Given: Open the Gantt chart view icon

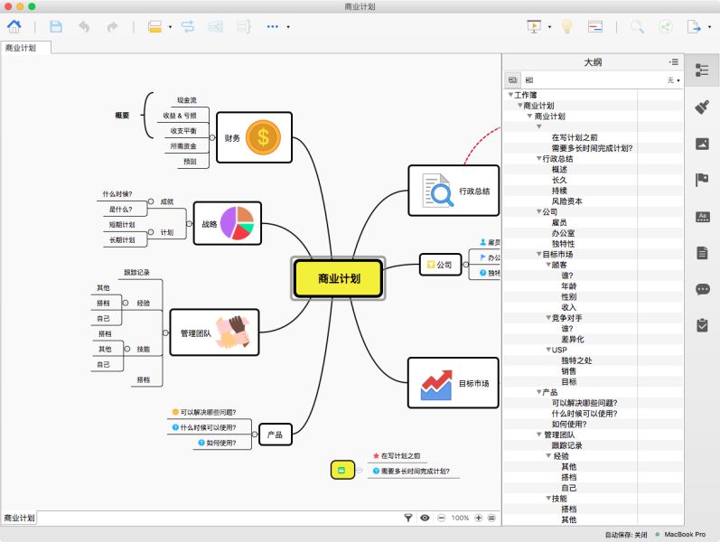Looking at the screenshot, I should (x=595, y=26).
